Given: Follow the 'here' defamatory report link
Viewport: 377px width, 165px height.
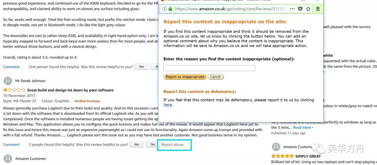Looking at the screenshot, I should pos(168,105).
